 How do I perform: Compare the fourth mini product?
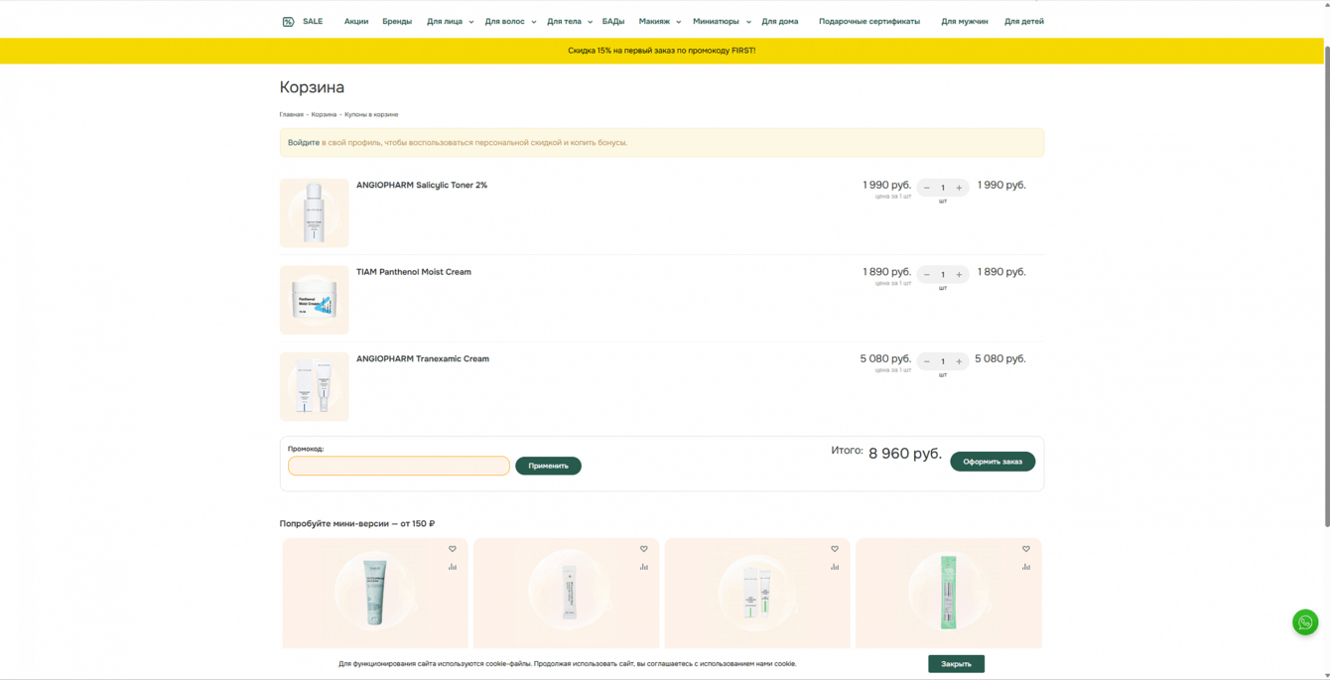[x=1026, y=567]
